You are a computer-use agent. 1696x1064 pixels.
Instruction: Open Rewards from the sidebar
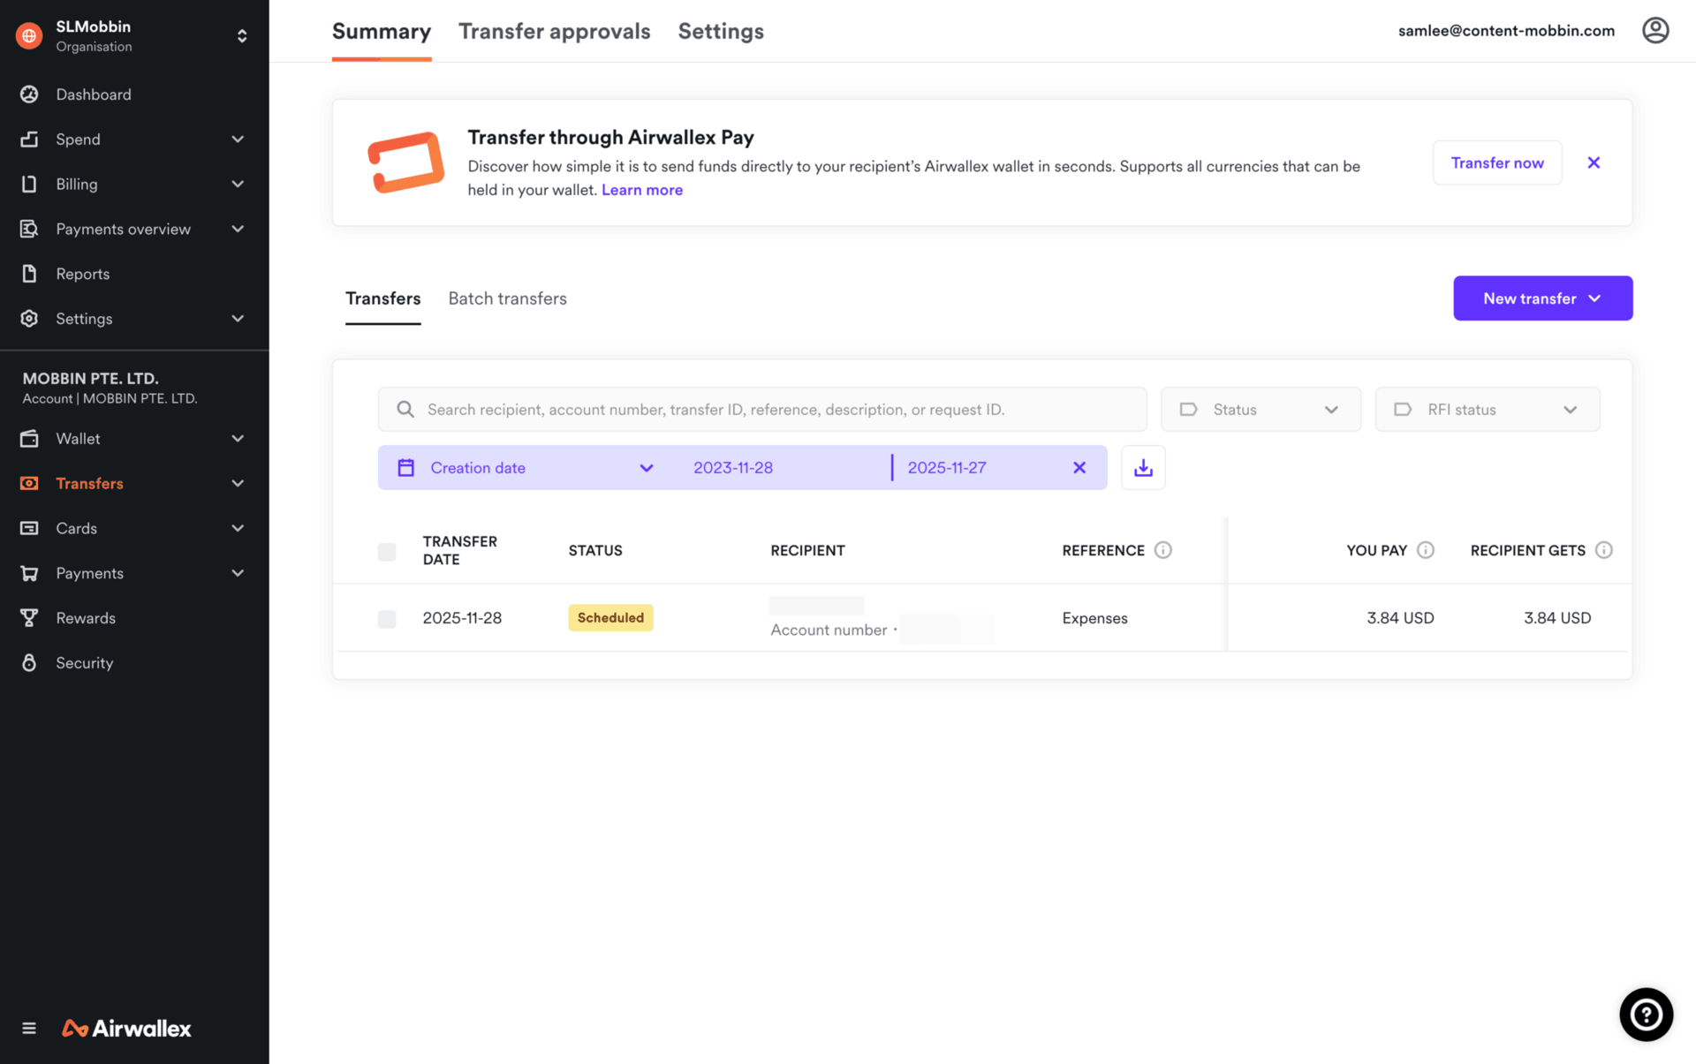(x=86, y=618)
